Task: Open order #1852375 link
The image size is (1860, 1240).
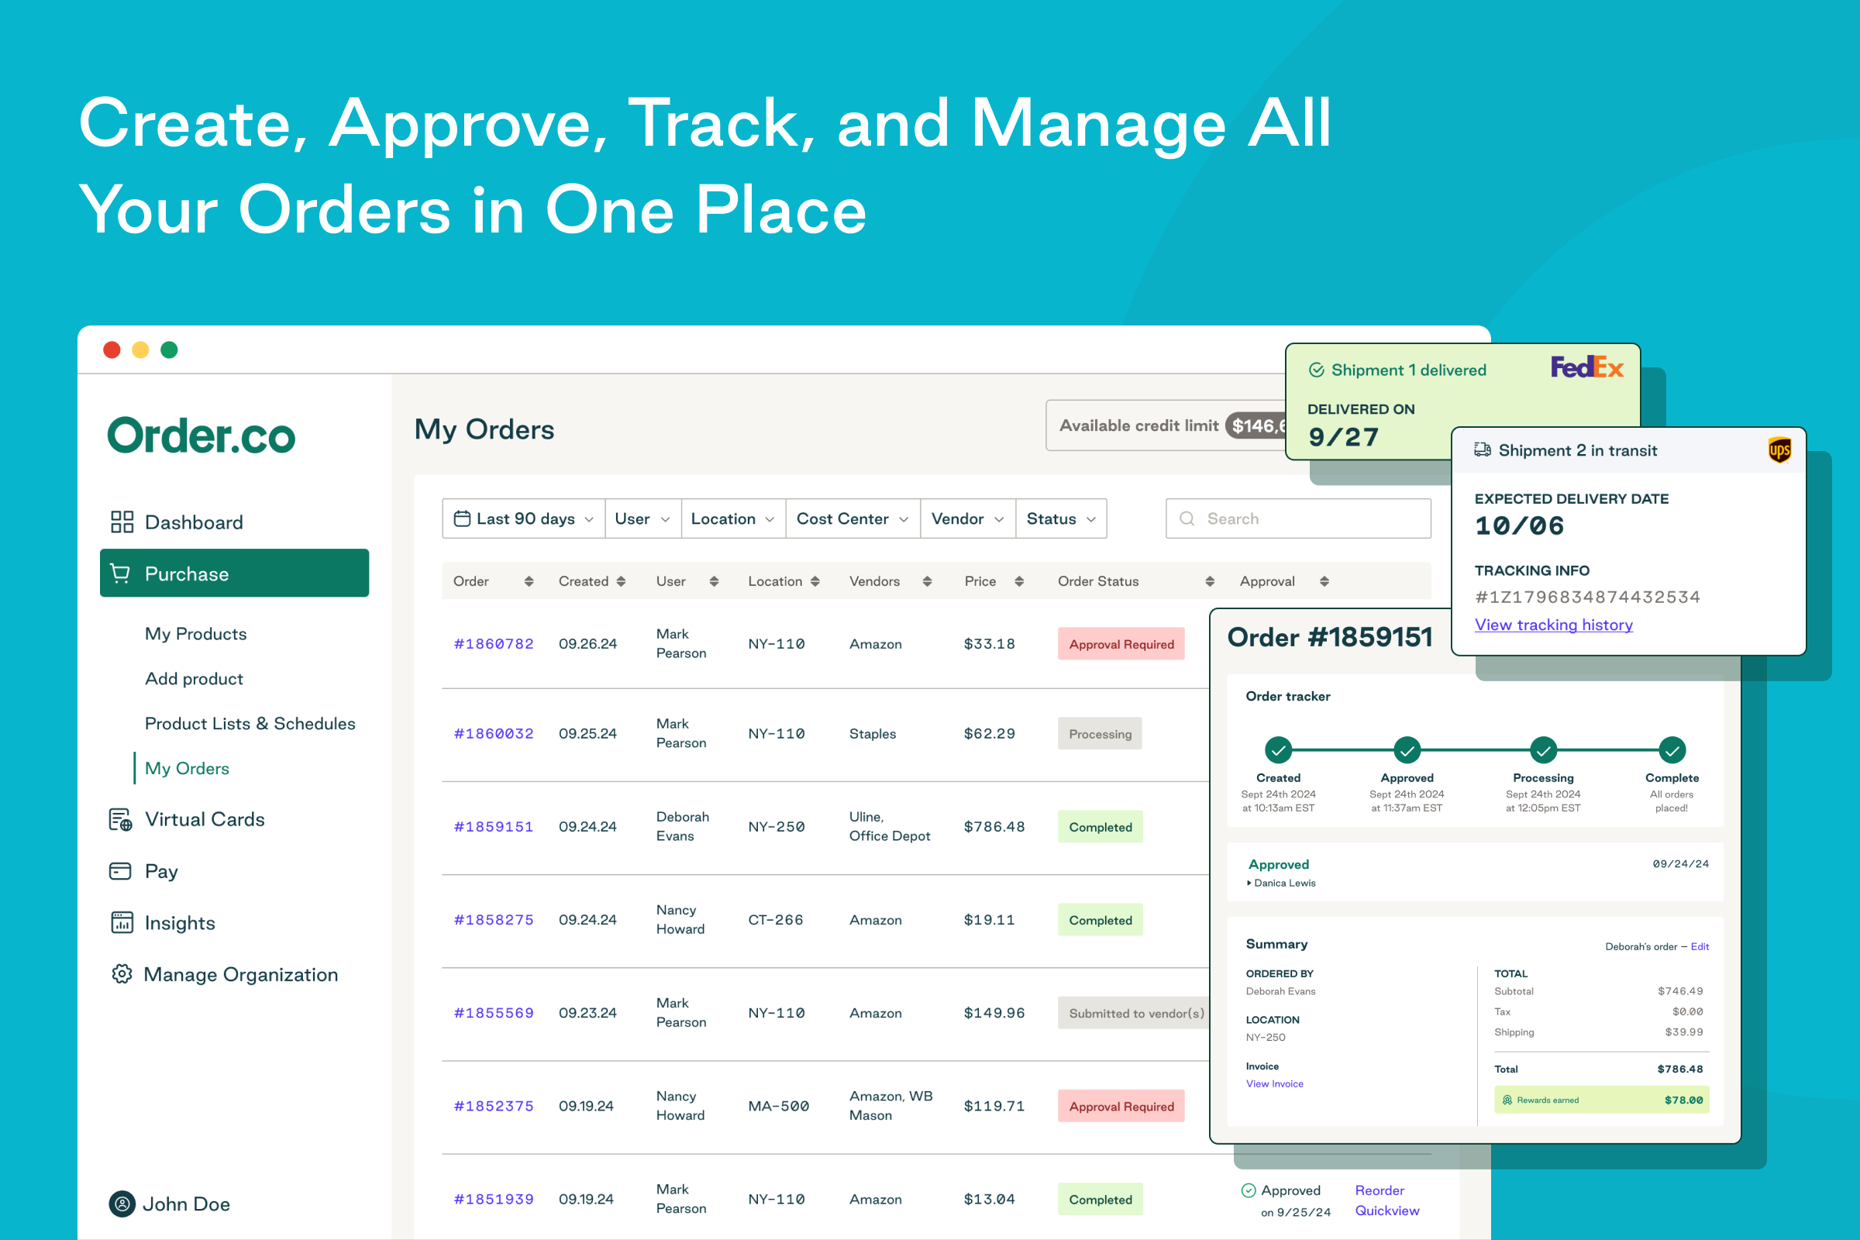Action: click(494, 1106)
